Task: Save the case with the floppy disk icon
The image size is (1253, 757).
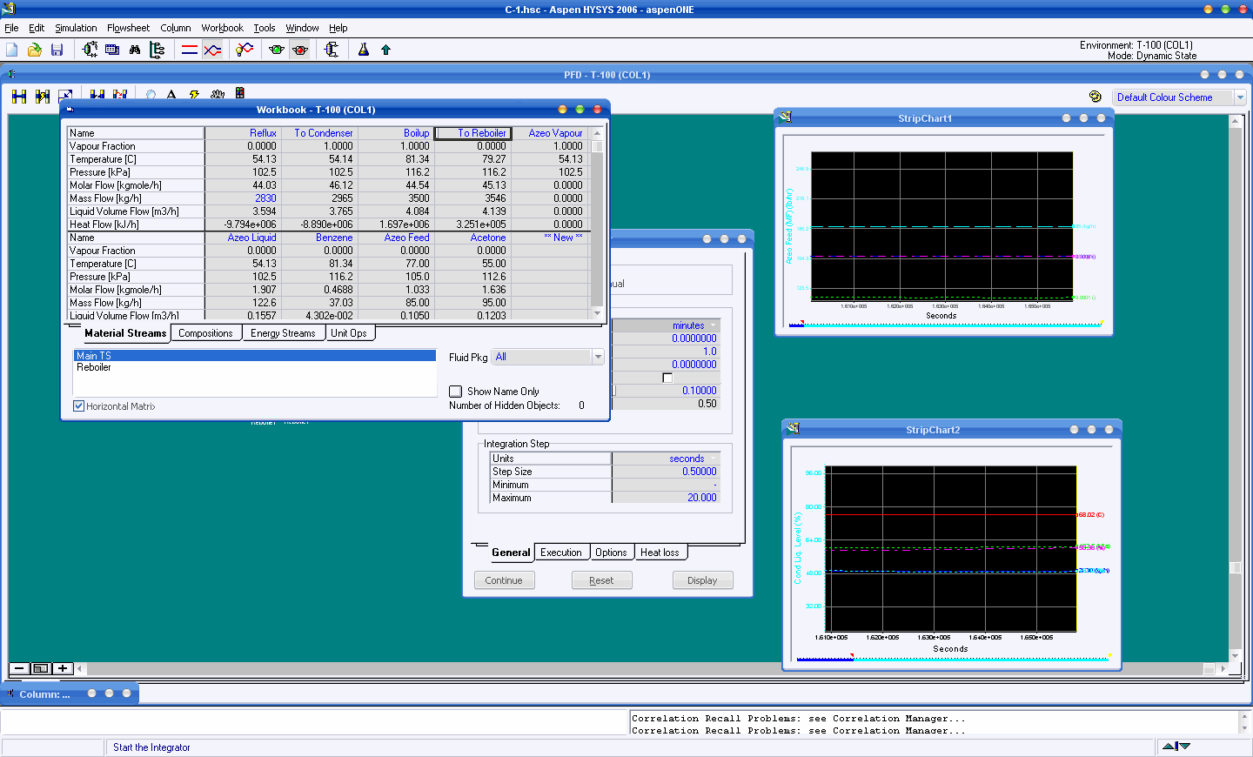Action: click(x=57, y=50)
